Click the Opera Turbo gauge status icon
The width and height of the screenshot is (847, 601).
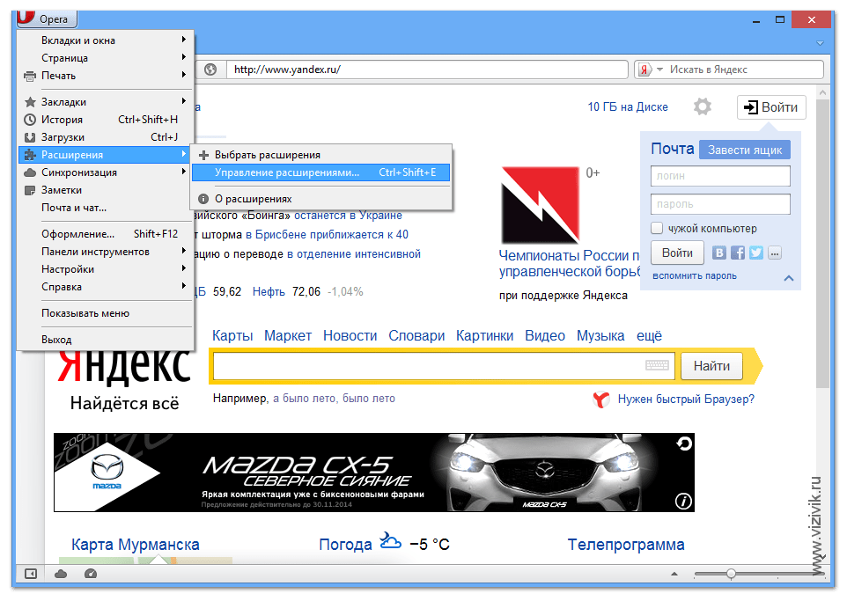[90, 574]
